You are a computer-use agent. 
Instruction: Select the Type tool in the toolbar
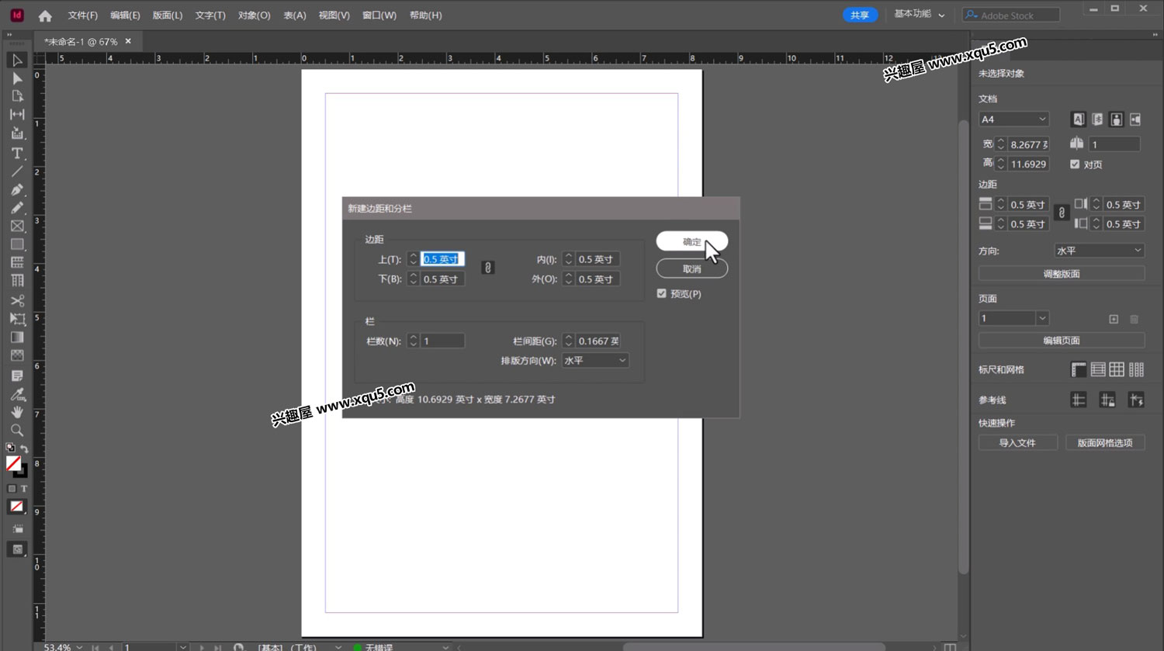[17, 153]
